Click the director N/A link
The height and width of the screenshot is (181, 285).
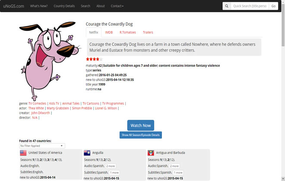coord(35,118)
